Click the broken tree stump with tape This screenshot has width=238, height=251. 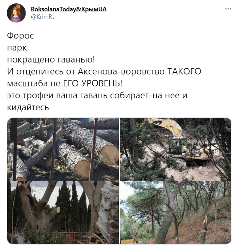pos(204,229)
